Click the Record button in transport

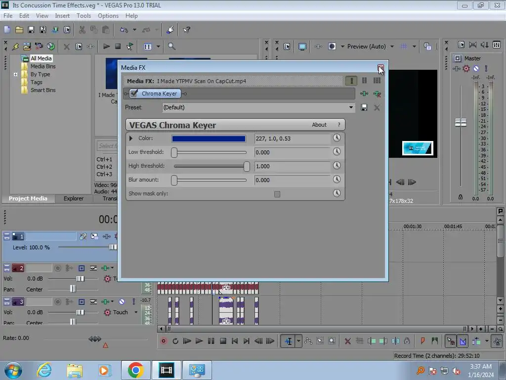pos(164,341)
